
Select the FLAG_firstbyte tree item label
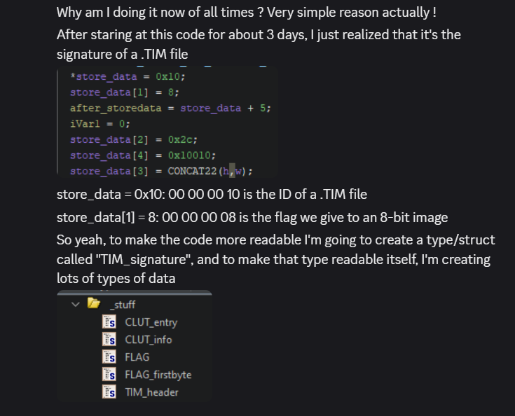coord(158,375)
